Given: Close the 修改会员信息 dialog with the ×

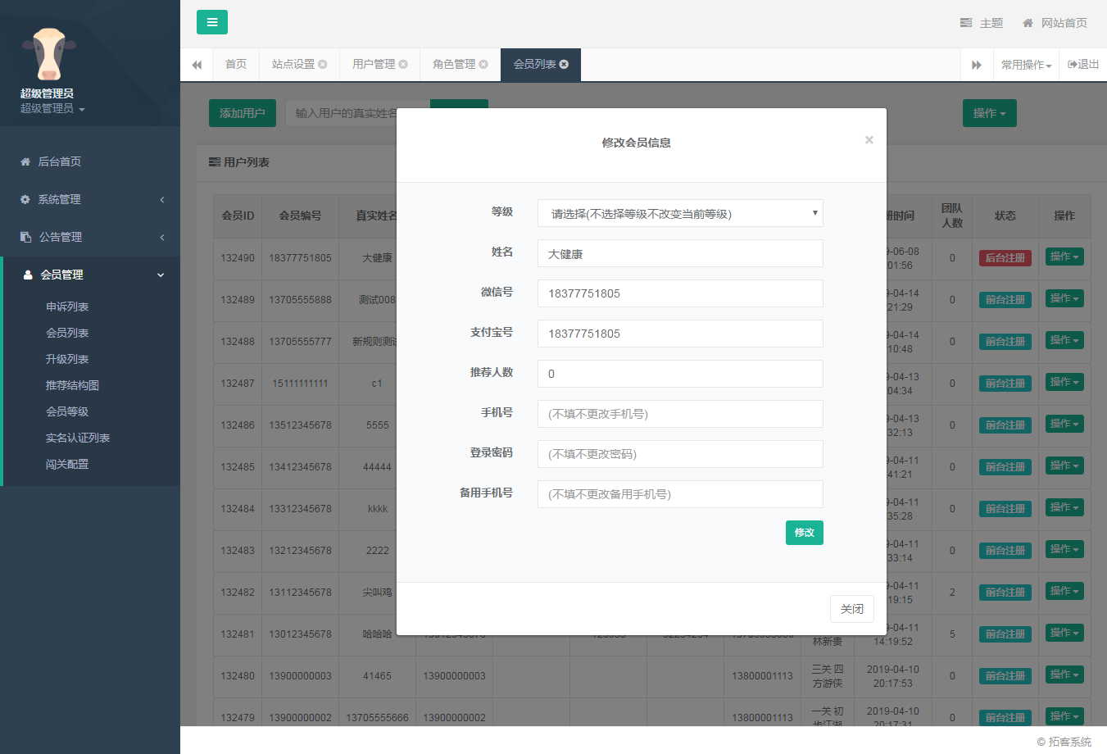Looking at the screenshot, I should [869, 139].
